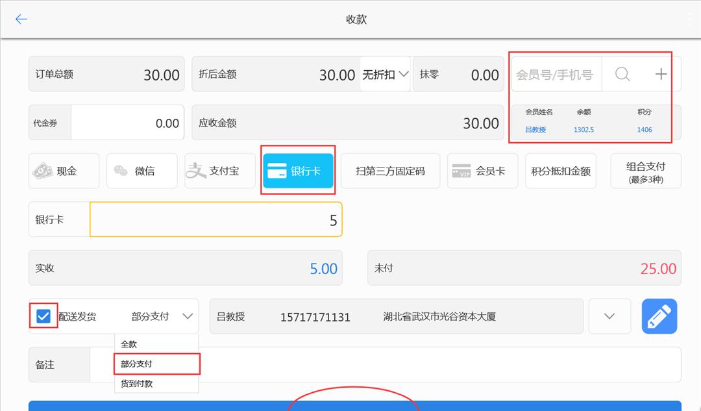Search member with the magnifier icon
The image size is (701, 411).
pyautogui.click(x=622, y=74)
